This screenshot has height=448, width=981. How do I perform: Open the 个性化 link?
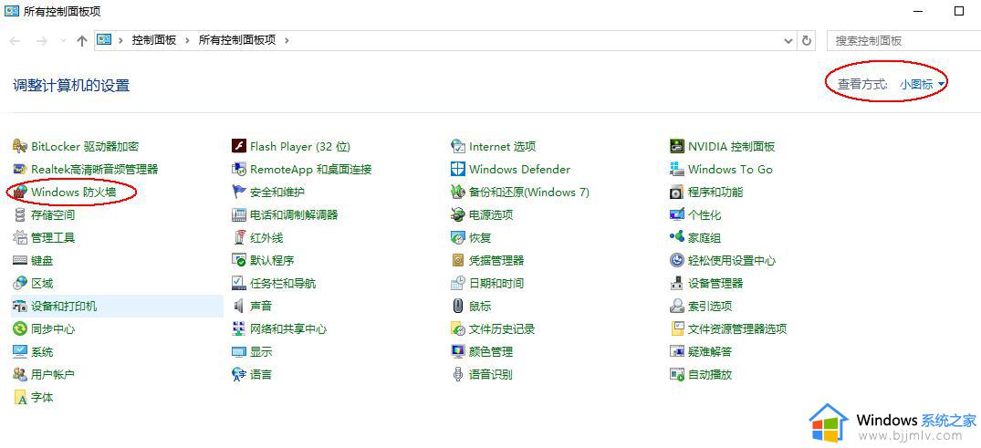(704, 214)
